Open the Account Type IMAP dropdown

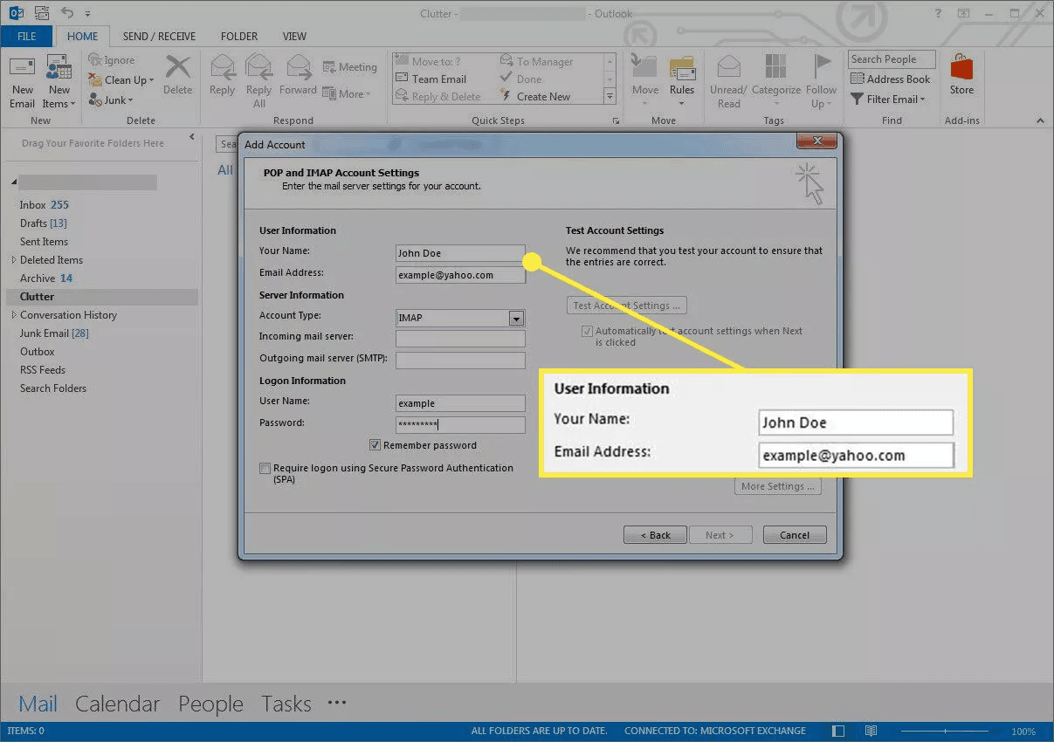[x=516, y=319]
